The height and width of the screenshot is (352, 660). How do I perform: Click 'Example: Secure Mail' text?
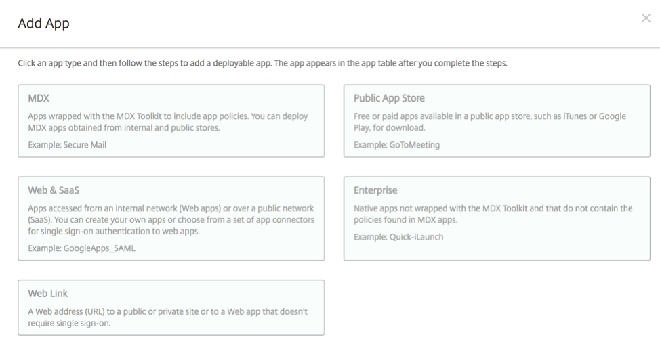point(67,145)
